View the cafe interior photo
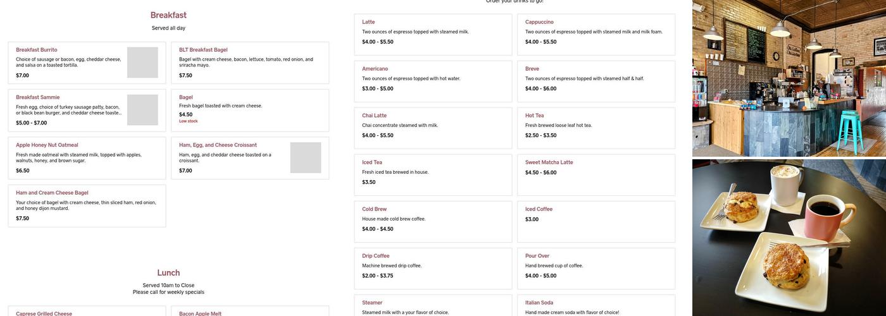The image size is (886, 316). [789, 78]
